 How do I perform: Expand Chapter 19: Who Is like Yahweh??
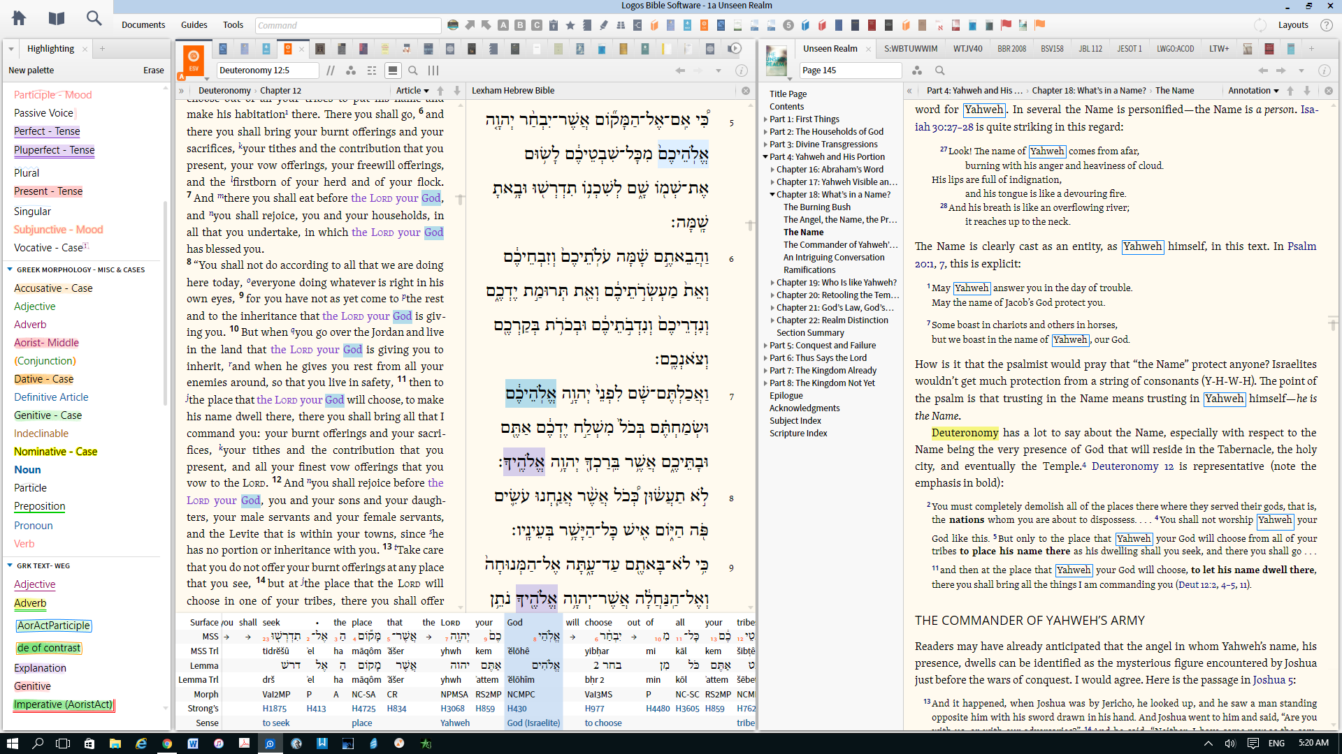click(772, 283)
